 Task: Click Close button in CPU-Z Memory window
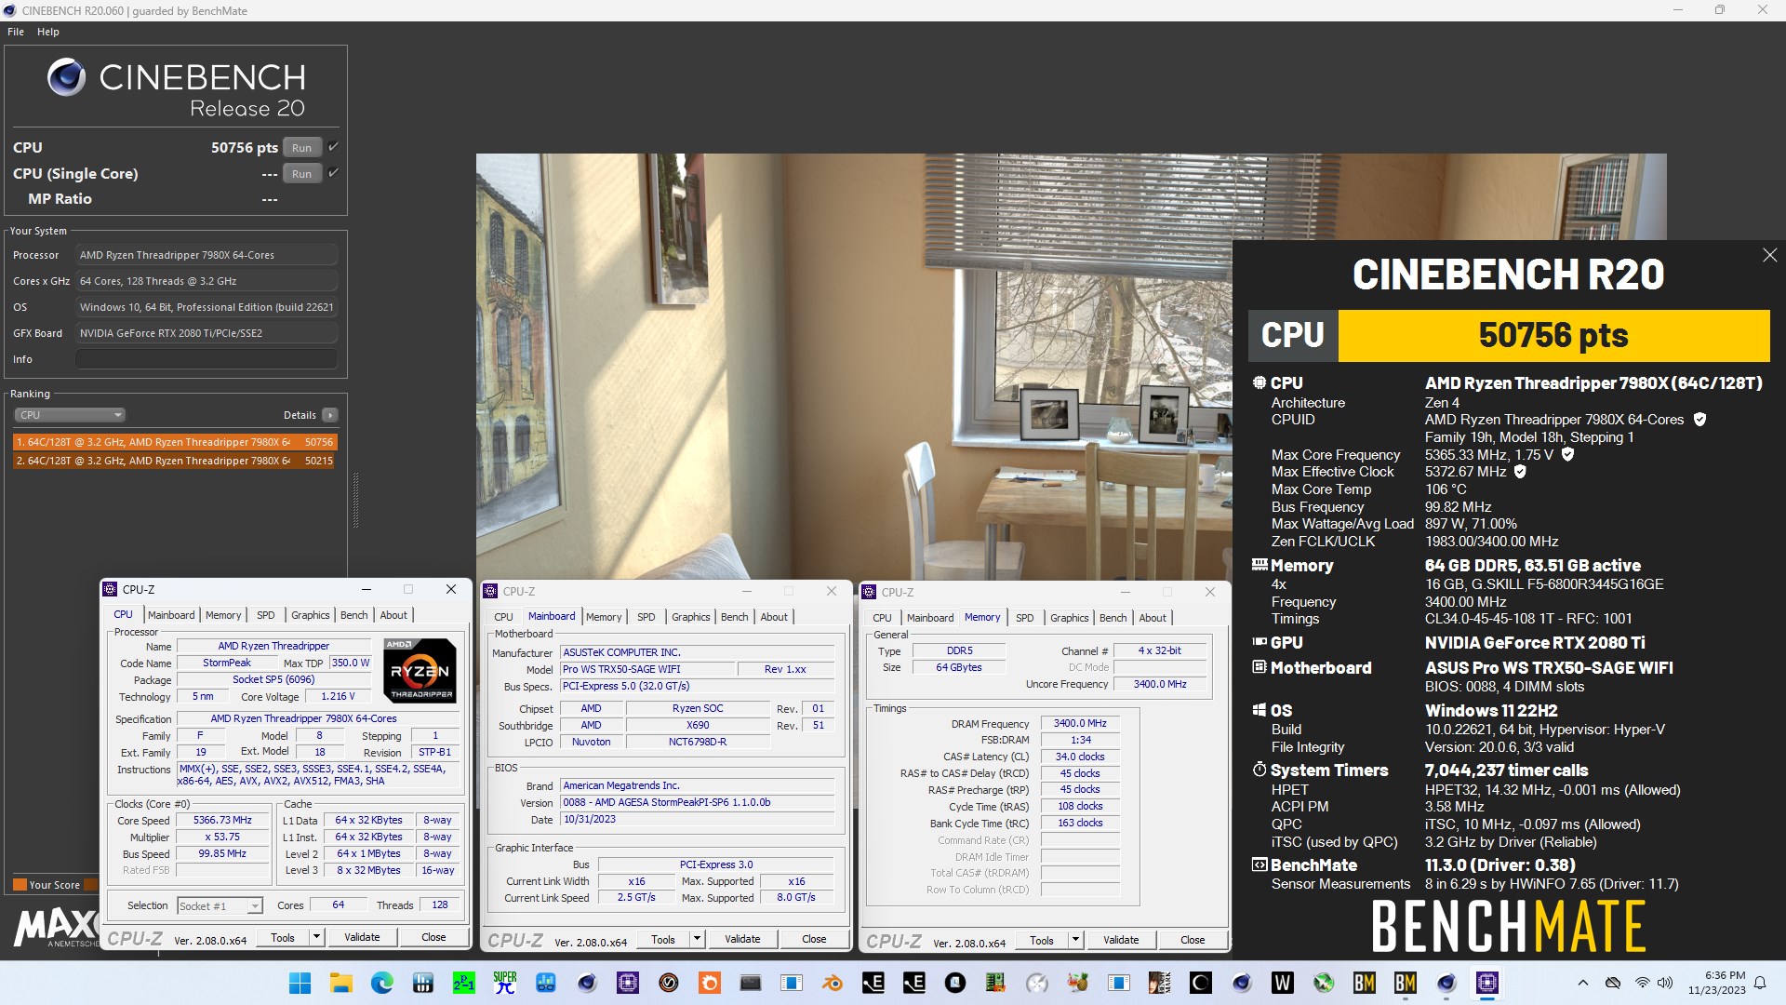(x=1193, y=940)
